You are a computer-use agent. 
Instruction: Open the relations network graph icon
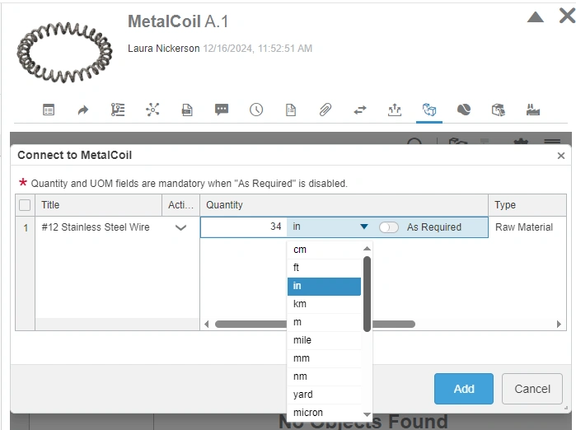pos(152,110)
